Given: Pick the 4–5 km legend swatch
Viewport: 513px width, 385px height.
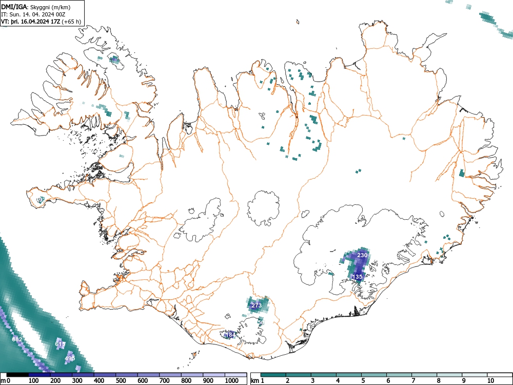Looking at the screenshot, I should [x=349, y=375].
